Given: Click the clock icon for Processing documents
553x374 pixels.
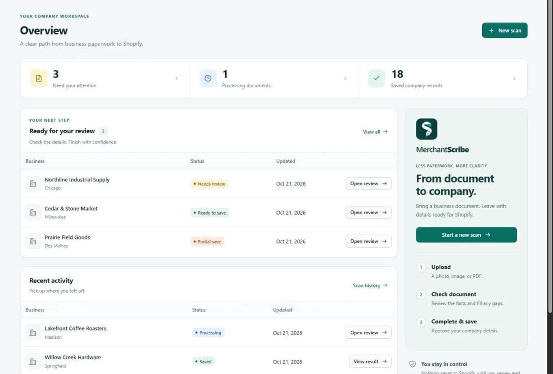Looking at the screenshot, I should [208, 78].
